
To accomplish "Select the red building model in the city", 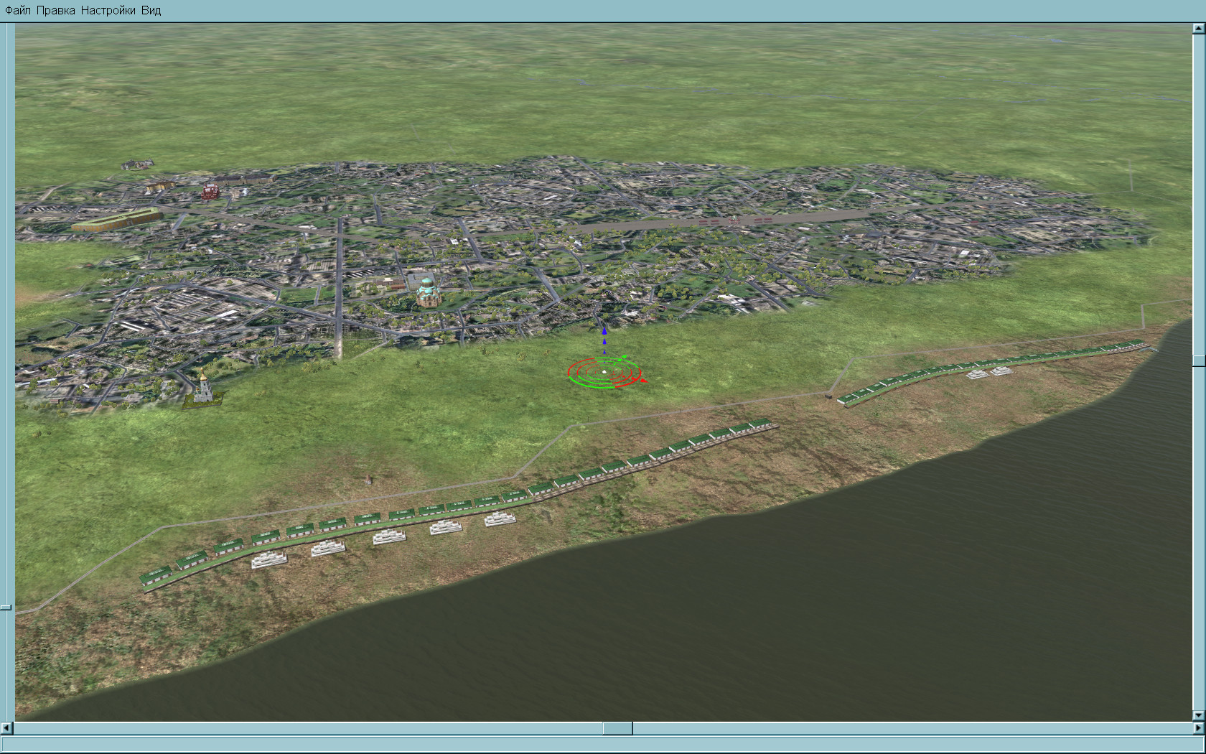I will 210,191.
